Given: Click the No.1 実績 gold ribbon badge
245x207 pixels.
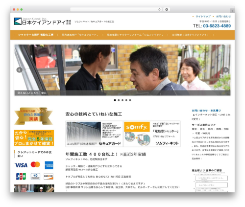Looking at the screenshot, I should click(34, 116).
